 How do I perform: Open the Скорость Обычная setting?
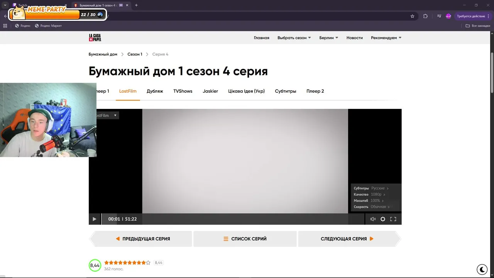point(372,207)
